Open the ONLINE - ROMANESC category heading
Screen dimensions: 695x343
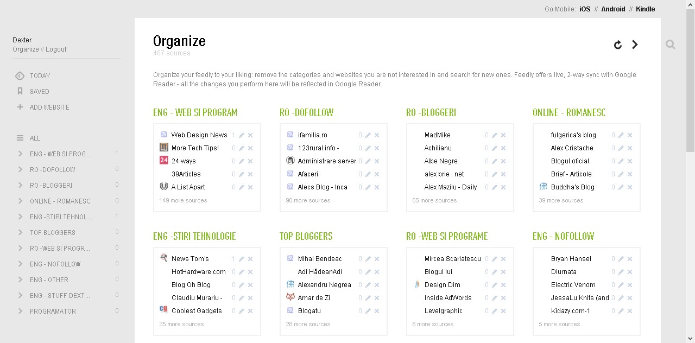[569, 112]
